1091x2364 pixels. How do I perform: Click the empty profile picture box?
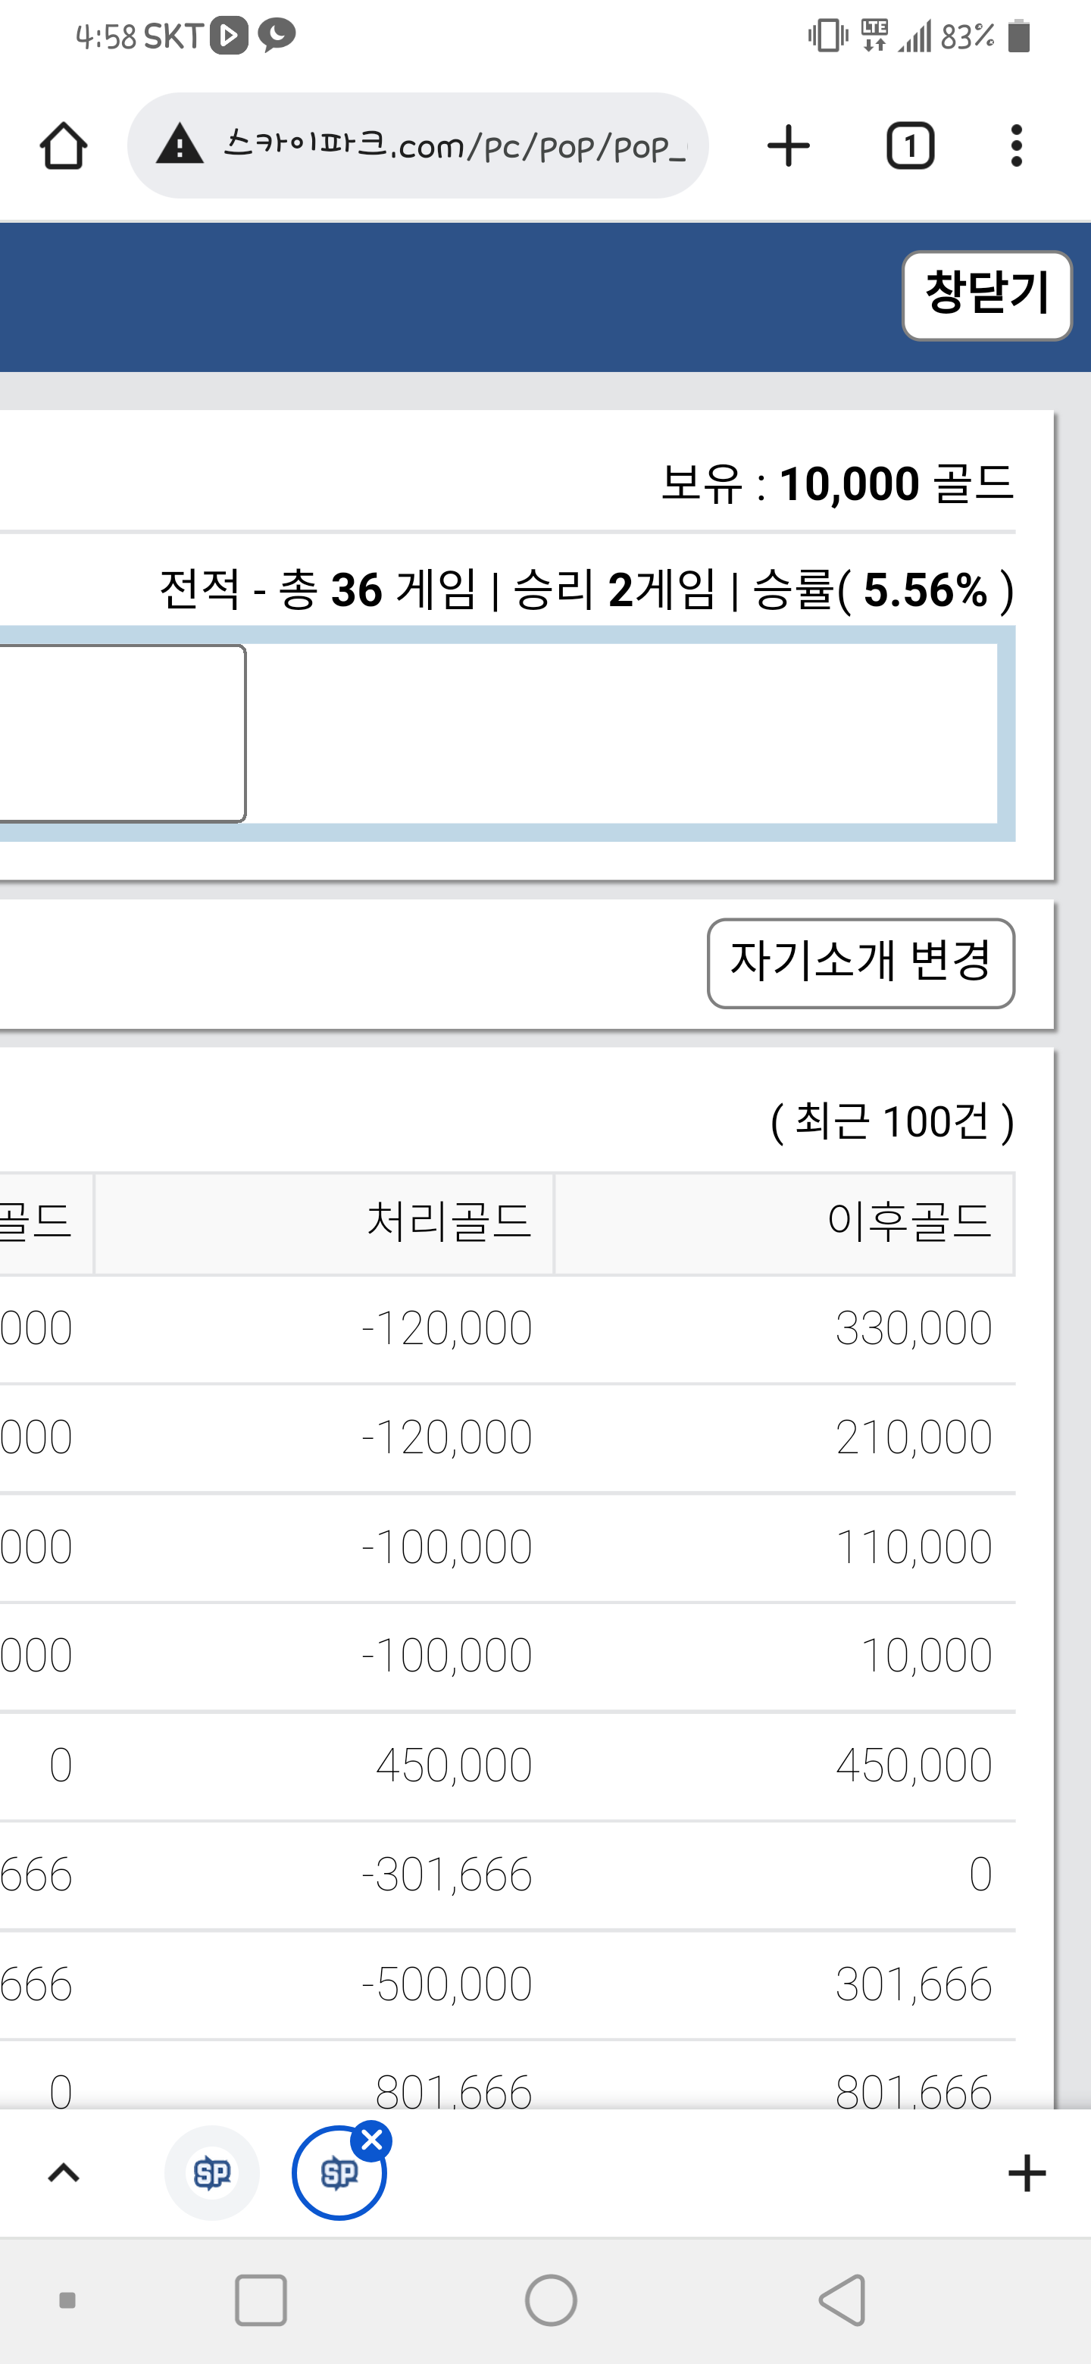[122, 733]
